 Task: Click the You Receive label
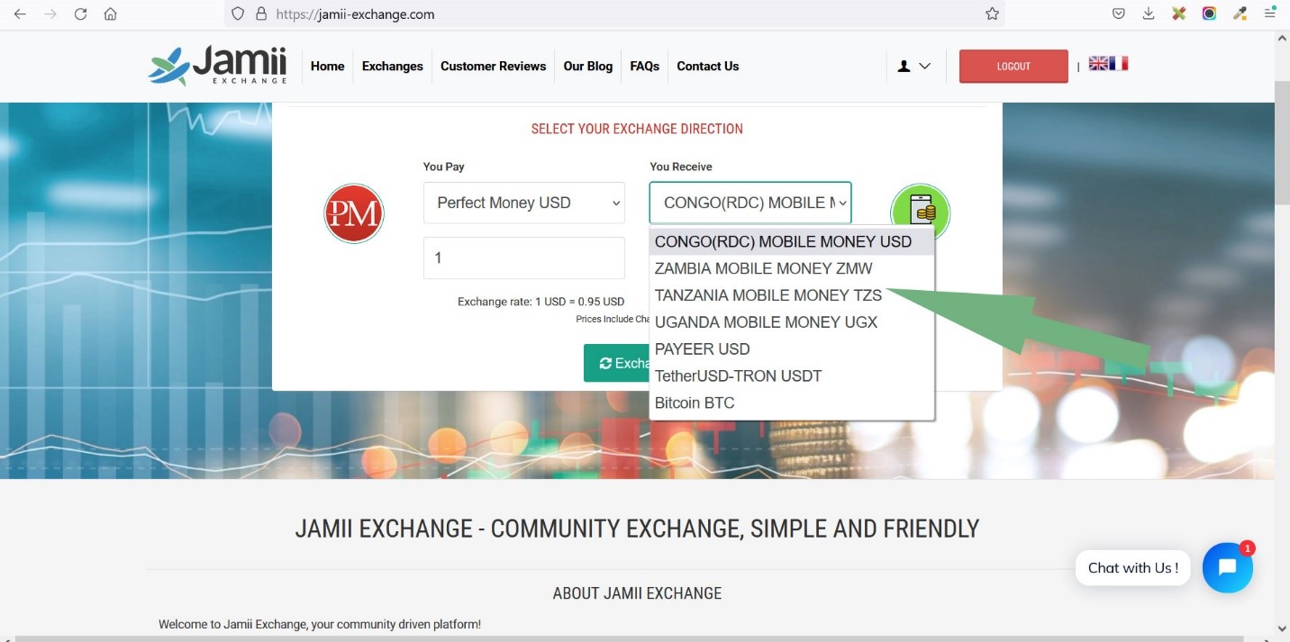click(x=681, y=167)
